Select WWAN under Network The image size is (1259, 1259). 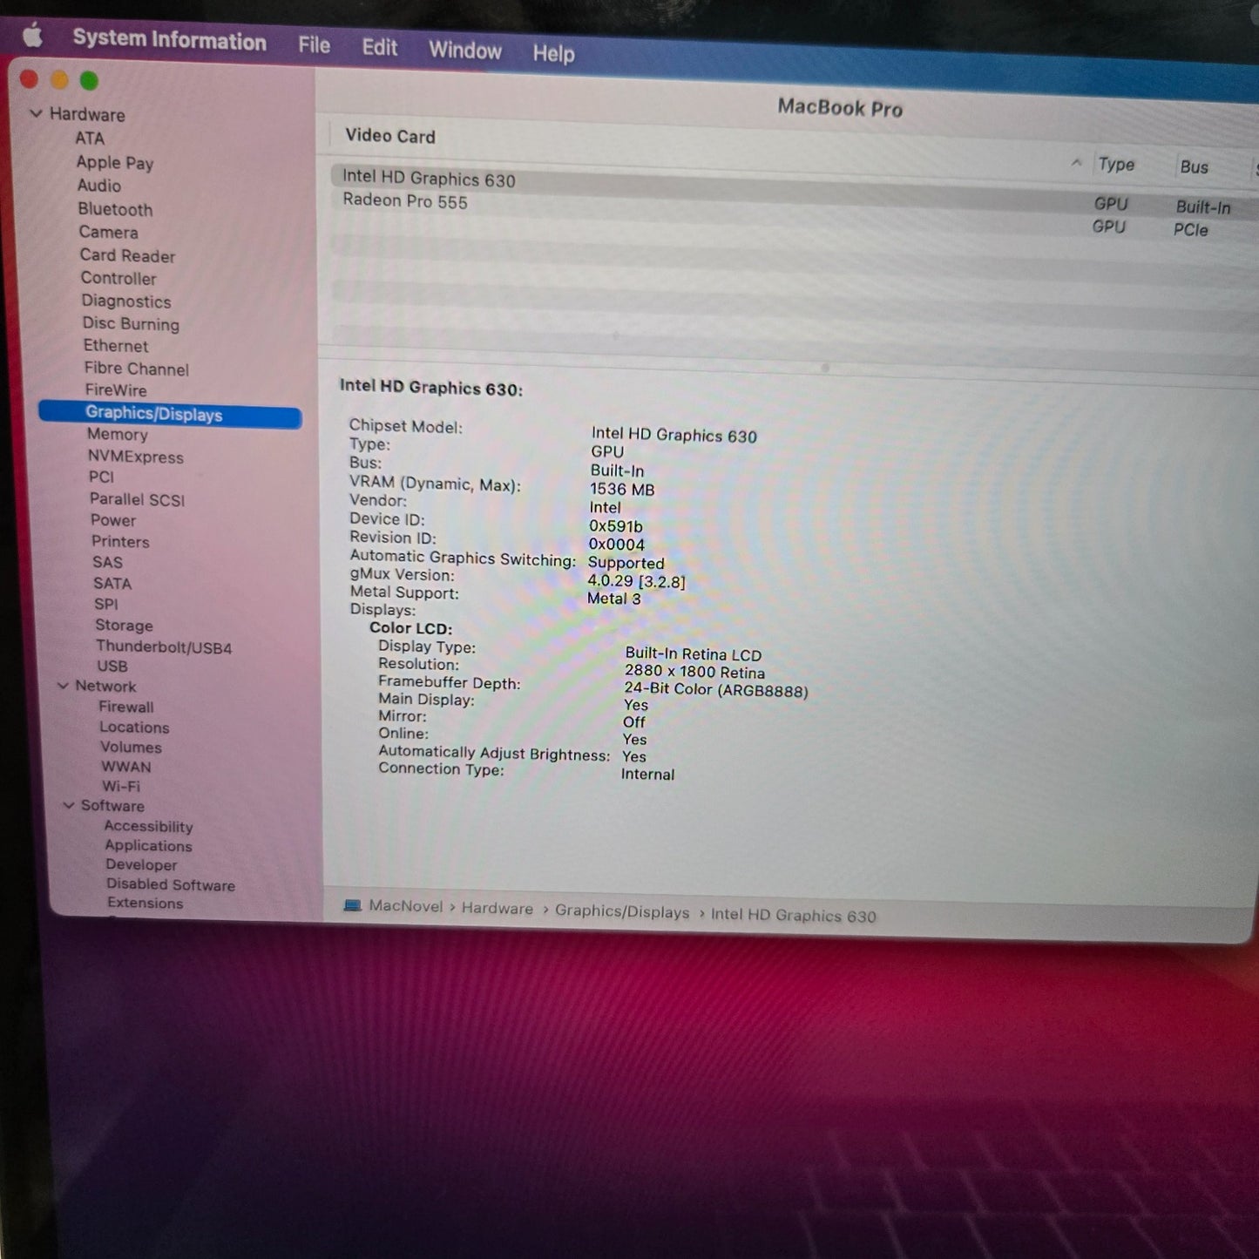(126, 767)
